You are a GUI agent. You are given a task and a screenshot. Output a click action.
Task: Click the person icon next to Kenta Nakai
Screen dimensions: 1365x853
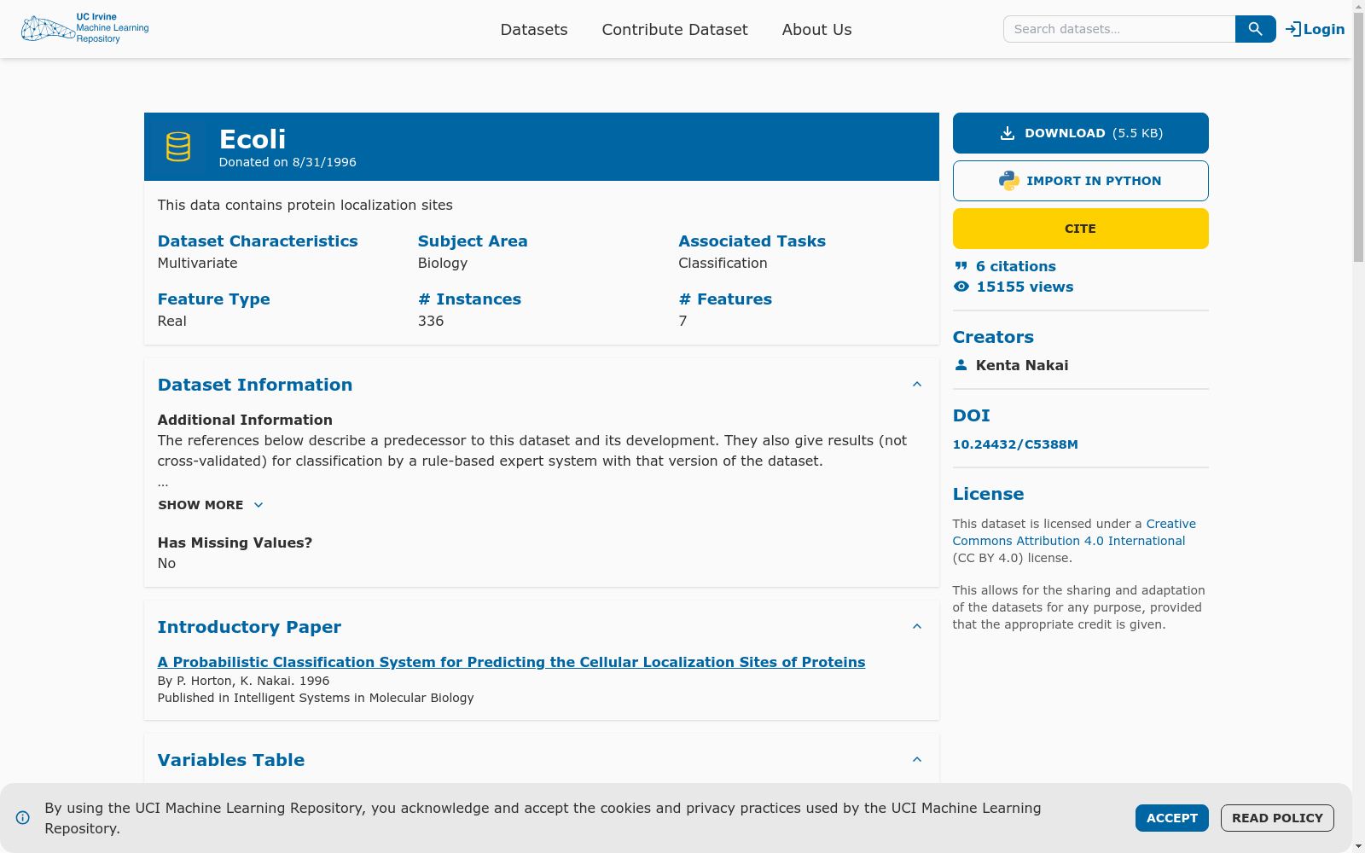[x=961, y=364]
